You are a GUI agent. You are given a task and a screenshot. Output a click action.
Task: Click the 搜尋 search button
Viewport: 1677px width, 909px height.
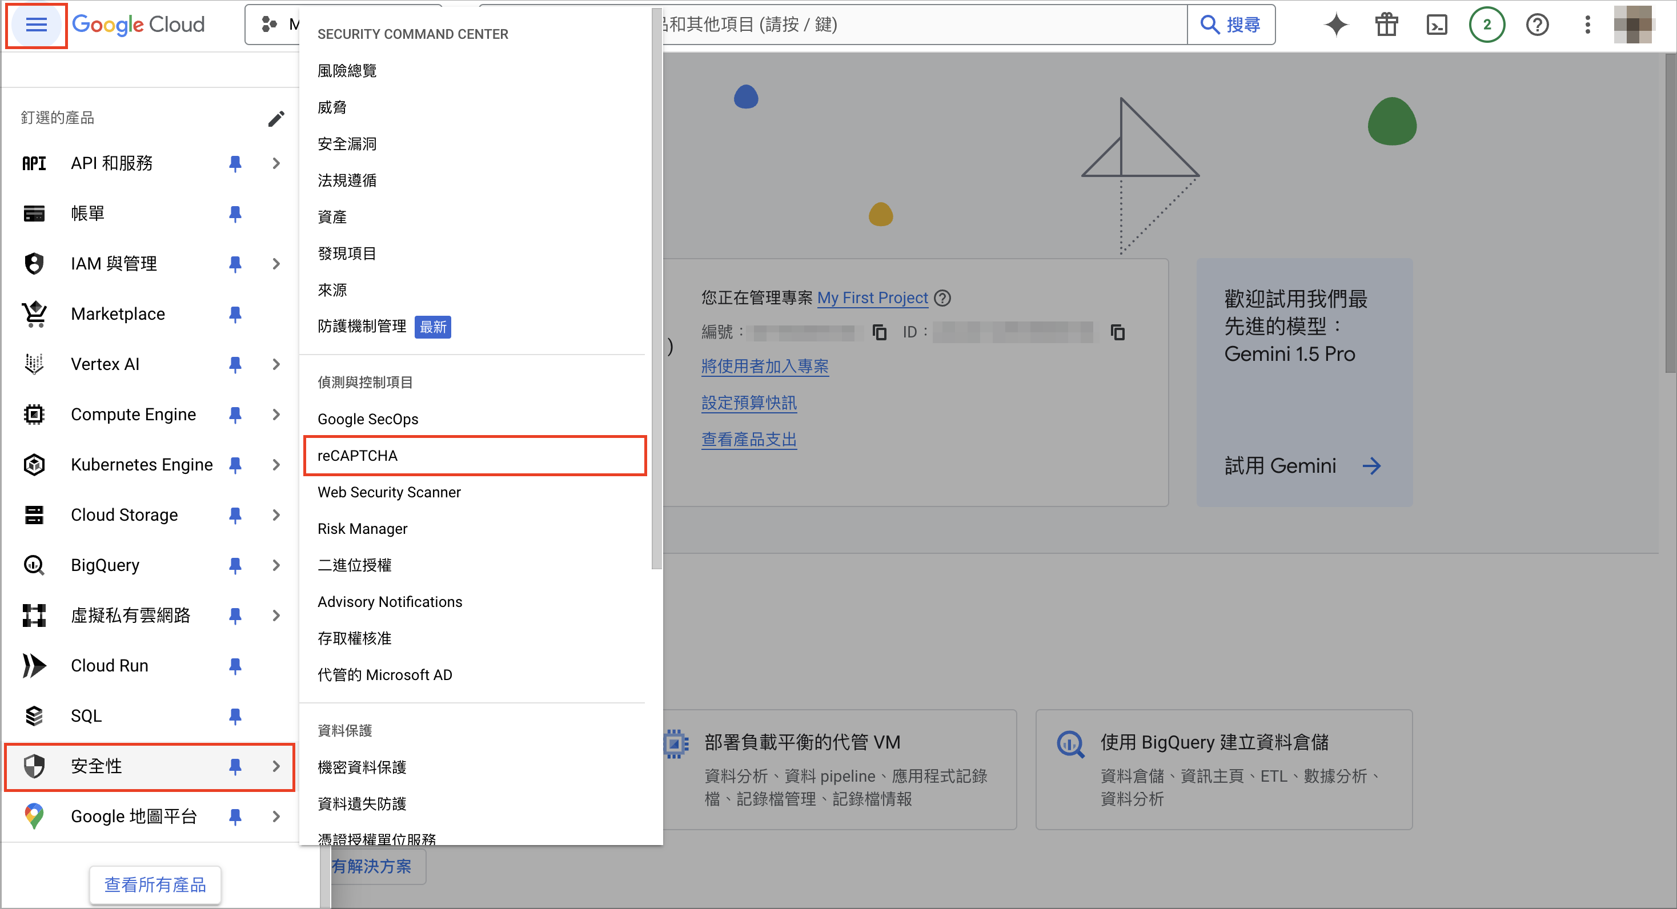(x=1230, y=25)
